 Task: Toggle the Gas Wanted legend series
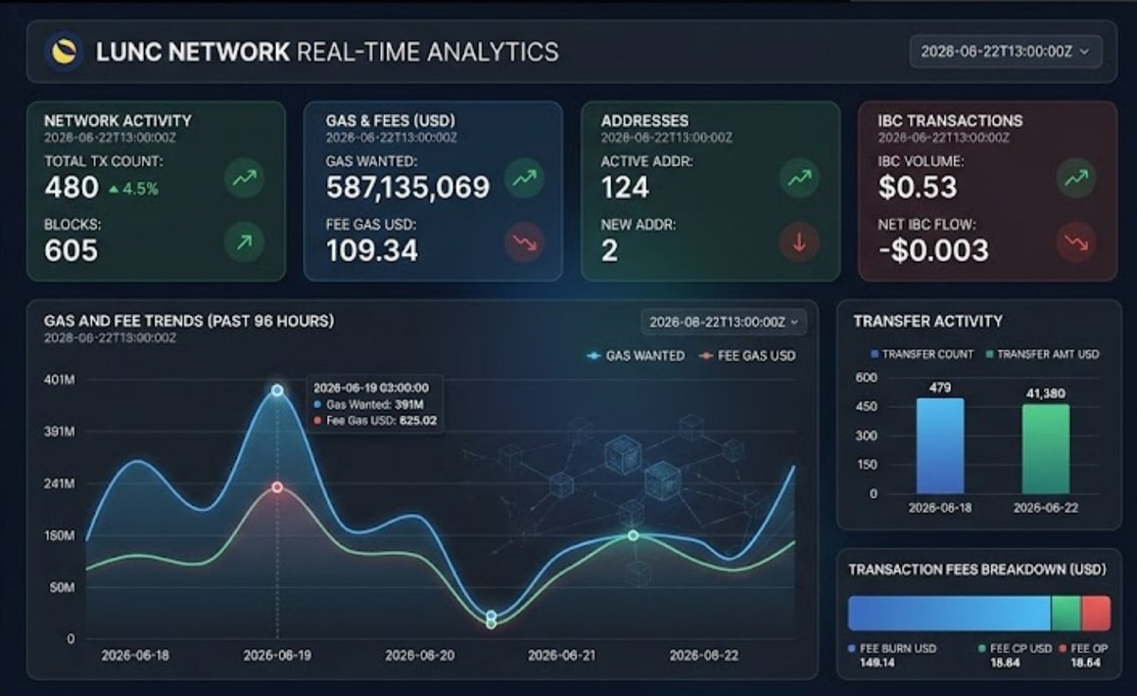click(635, 356)
